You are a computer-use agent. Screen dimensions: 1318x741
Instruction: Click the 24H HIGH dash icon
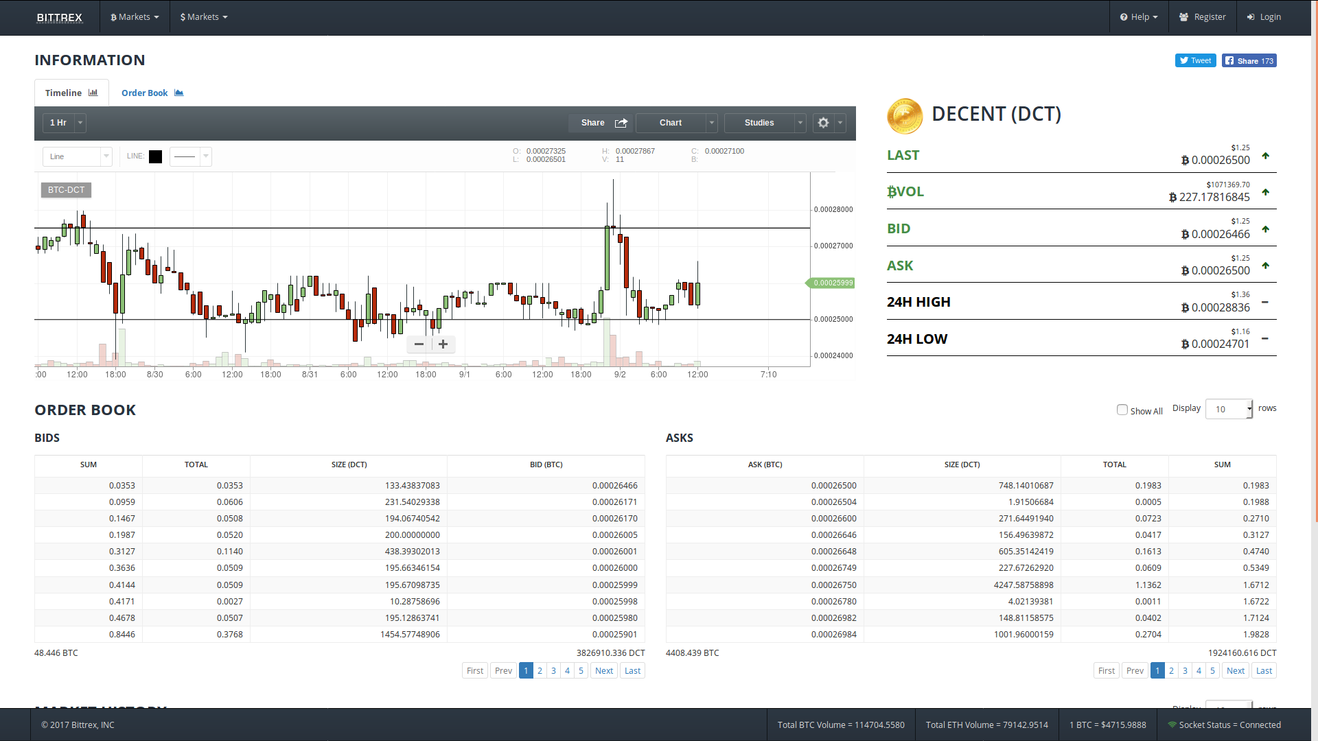(1264, 303)
